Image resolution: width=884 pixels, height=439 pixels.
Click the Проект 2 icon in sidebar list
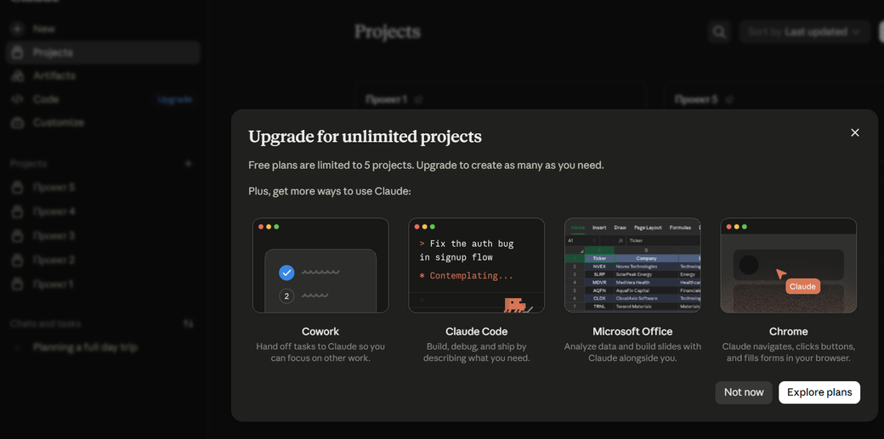click(18, 260)
